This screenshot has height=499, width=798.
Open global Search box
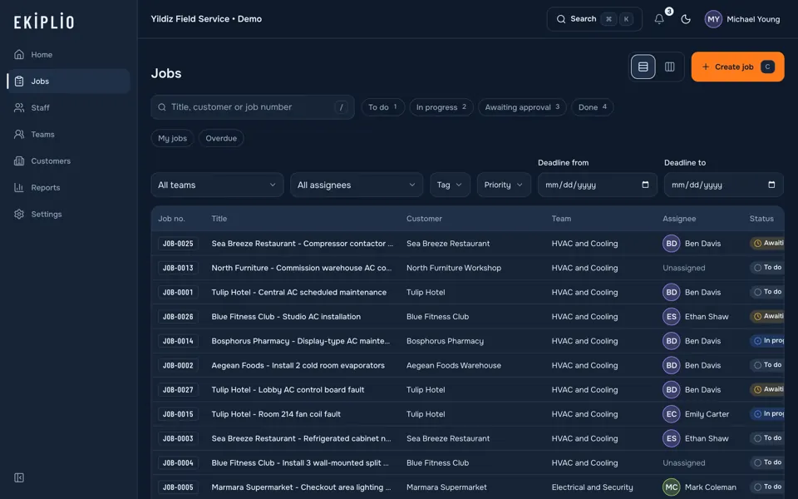coord(594,19)
